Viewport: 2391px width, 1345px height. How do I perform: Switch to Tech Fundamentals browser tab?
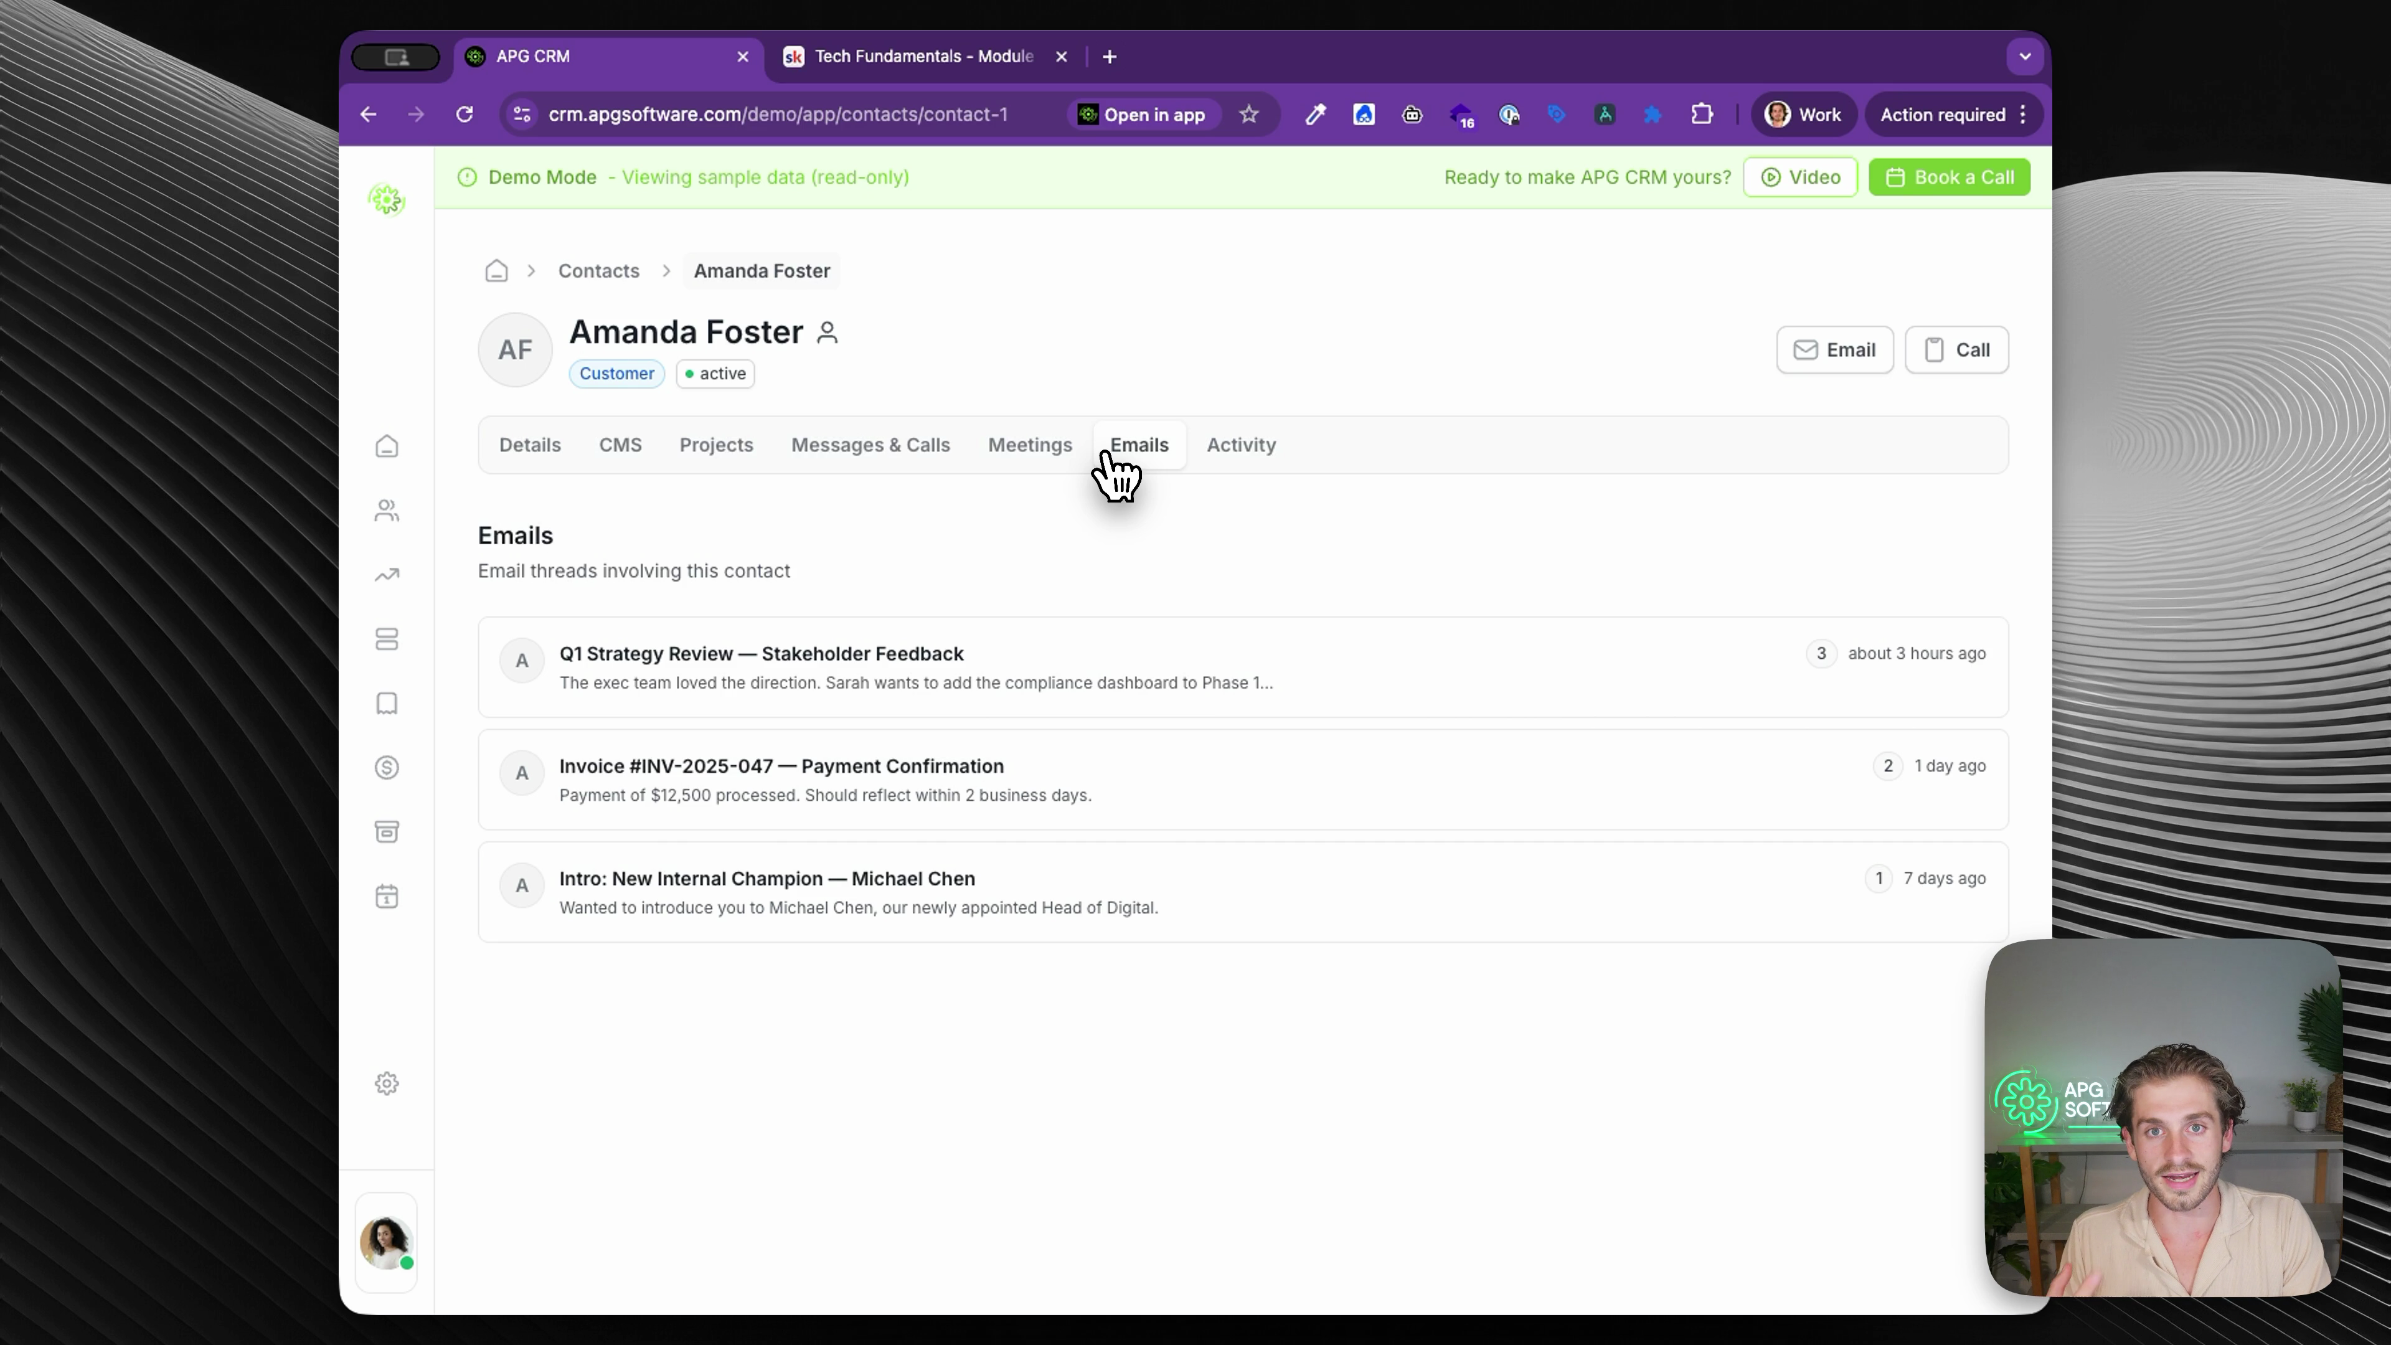[x=925, y=57]
